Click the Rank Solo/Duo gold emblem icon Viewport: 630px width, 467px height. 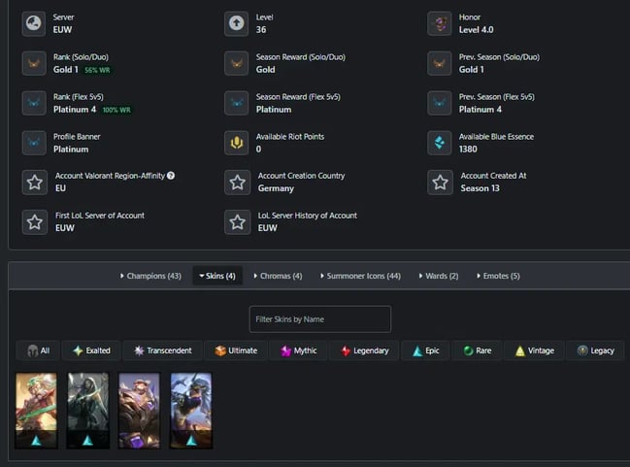(x=34, y=63)
